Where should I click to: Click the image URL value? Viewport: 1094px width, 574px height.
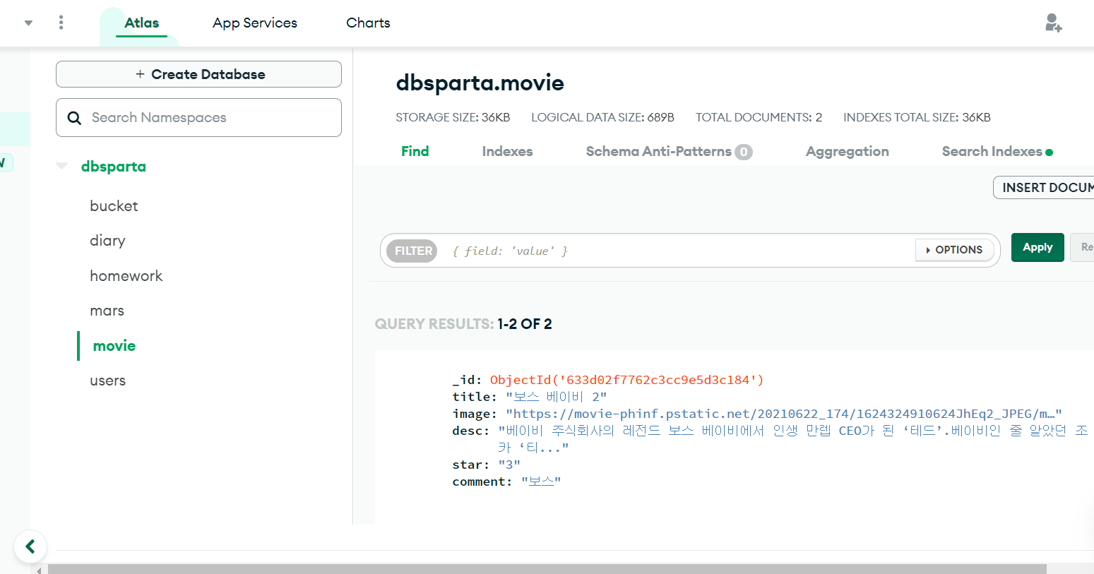point(784,414)
